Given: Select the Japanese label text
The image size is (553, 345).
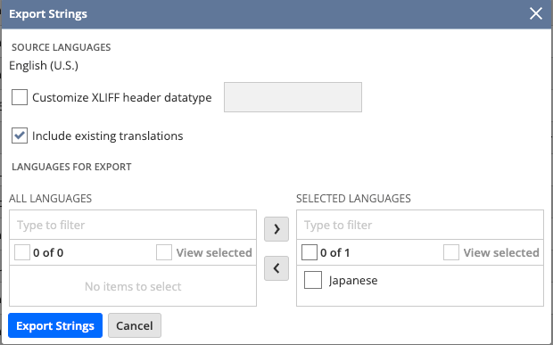Looking at the screenshot, I should (353, 281).
